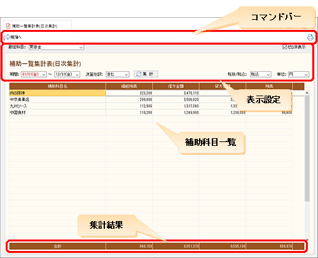Viewport: 318px width, 258px height.
Task: Select the 中京青果店 row
Action: click(151, 99)
